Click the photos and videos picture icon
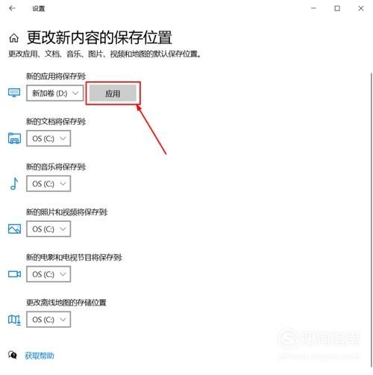The height and width of the screenshot is (375, 373). 14,229
